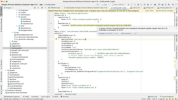Select AndroidManifest.xml in project tree
Viewport: 178px width, 100px height.
(24, 35)
